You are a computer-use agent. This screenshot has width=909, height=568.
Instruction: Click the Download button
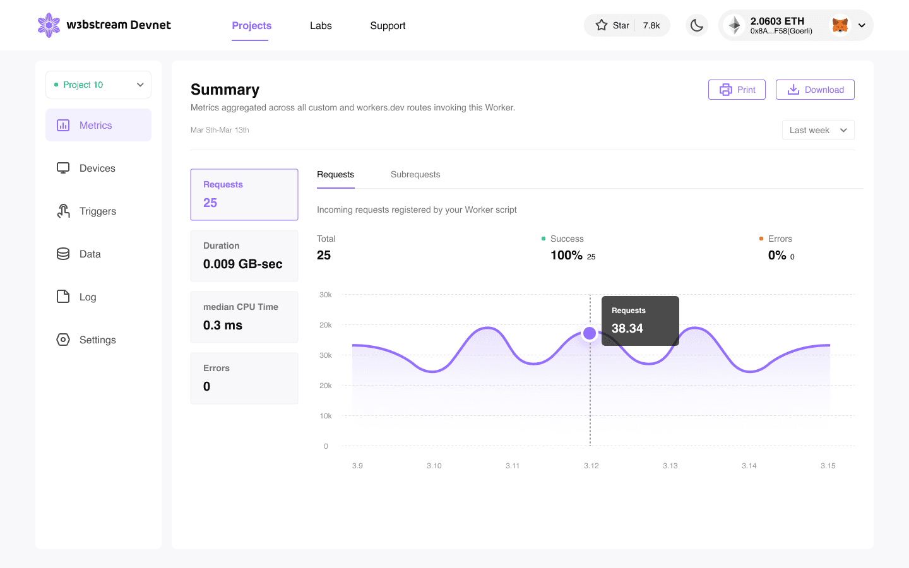pyautogui.click(x=815, y=90)
